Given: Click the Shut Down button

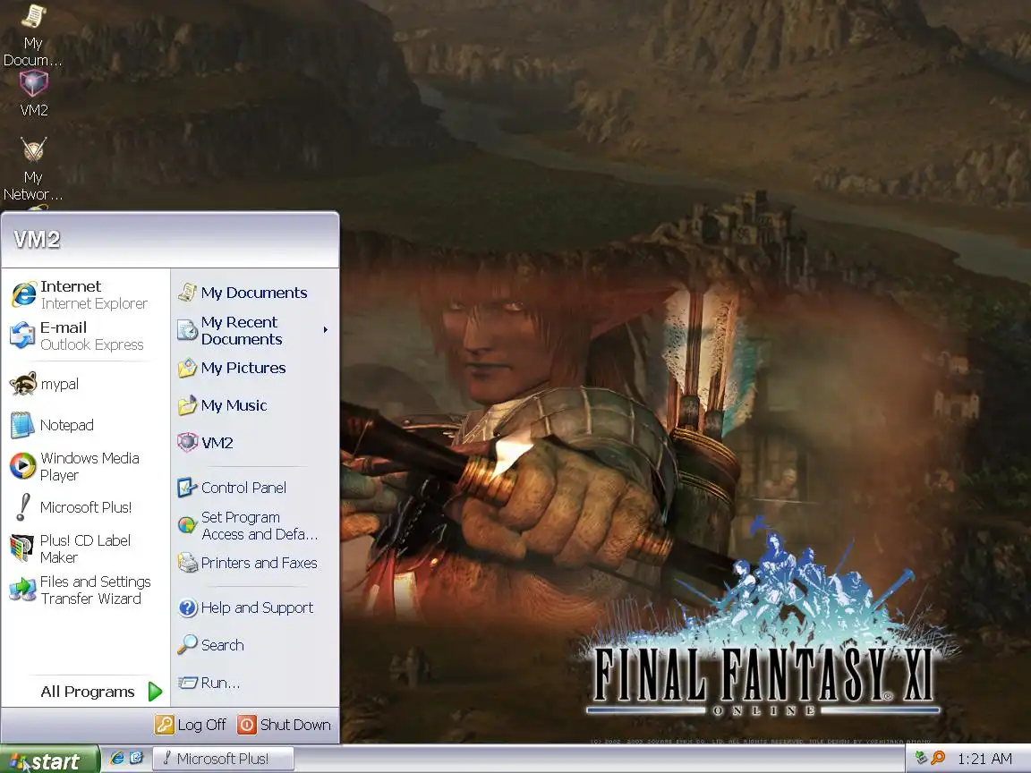Looking at the screenshot, I should click(x=285, y=725).
